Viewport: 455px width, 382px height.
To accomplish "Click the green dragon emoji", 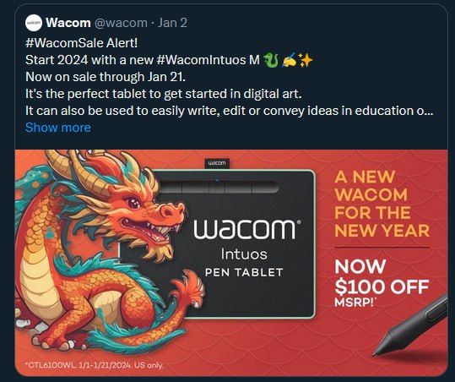I will tap(271, 60).
